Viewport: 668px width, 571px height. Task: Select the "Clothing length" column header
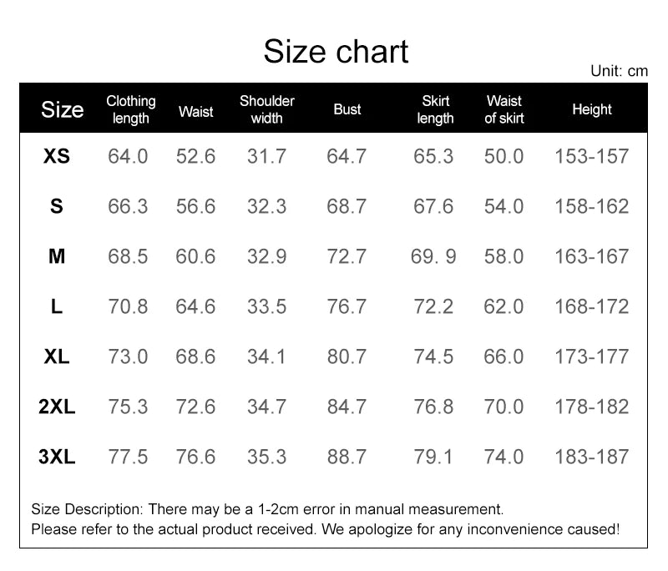pos(131,109)
